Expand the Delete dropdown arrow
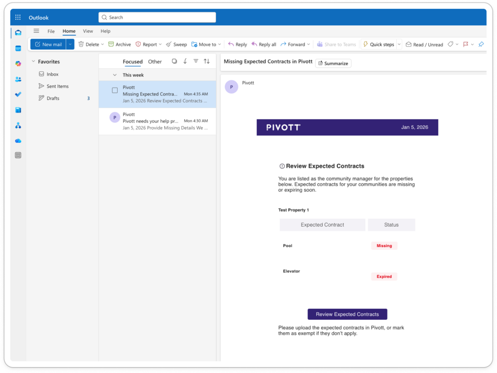This screenshot has width=497, height=373. pos(103,44)
